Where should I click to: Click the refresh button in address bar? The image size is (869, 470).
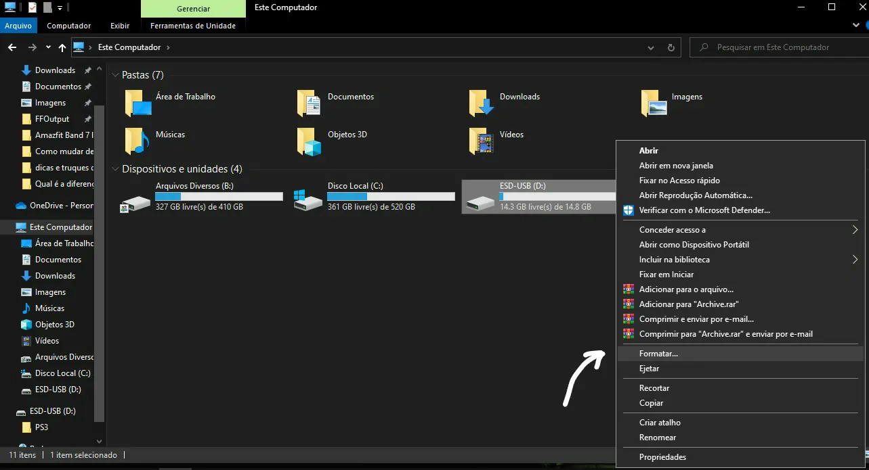(x=671, y=47)
